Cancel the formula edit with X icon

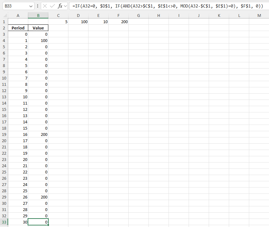point(45,6)
